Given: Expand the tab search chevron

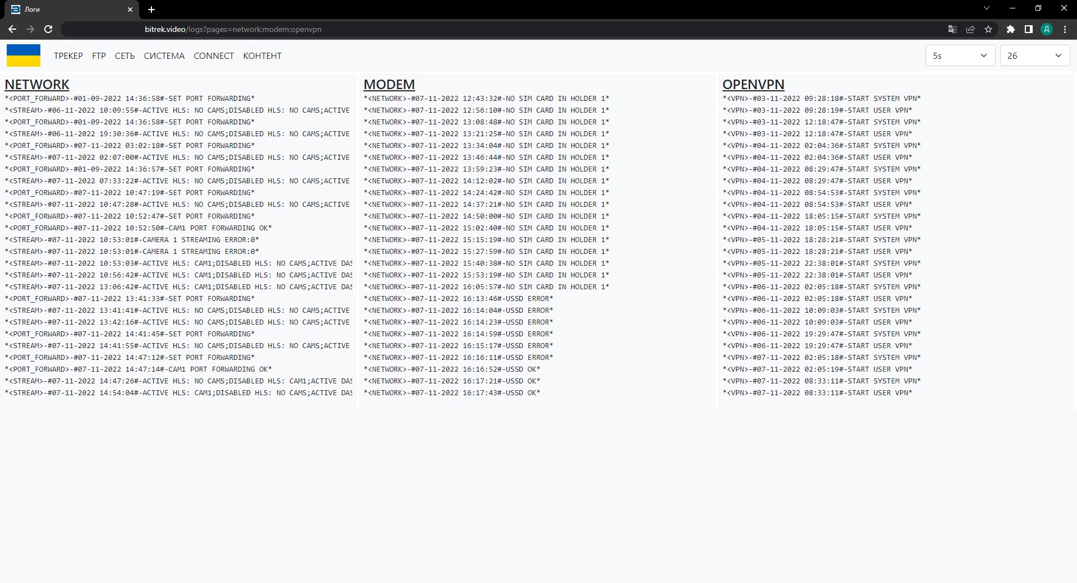Looking at the screenshot, I should [987, 8].
